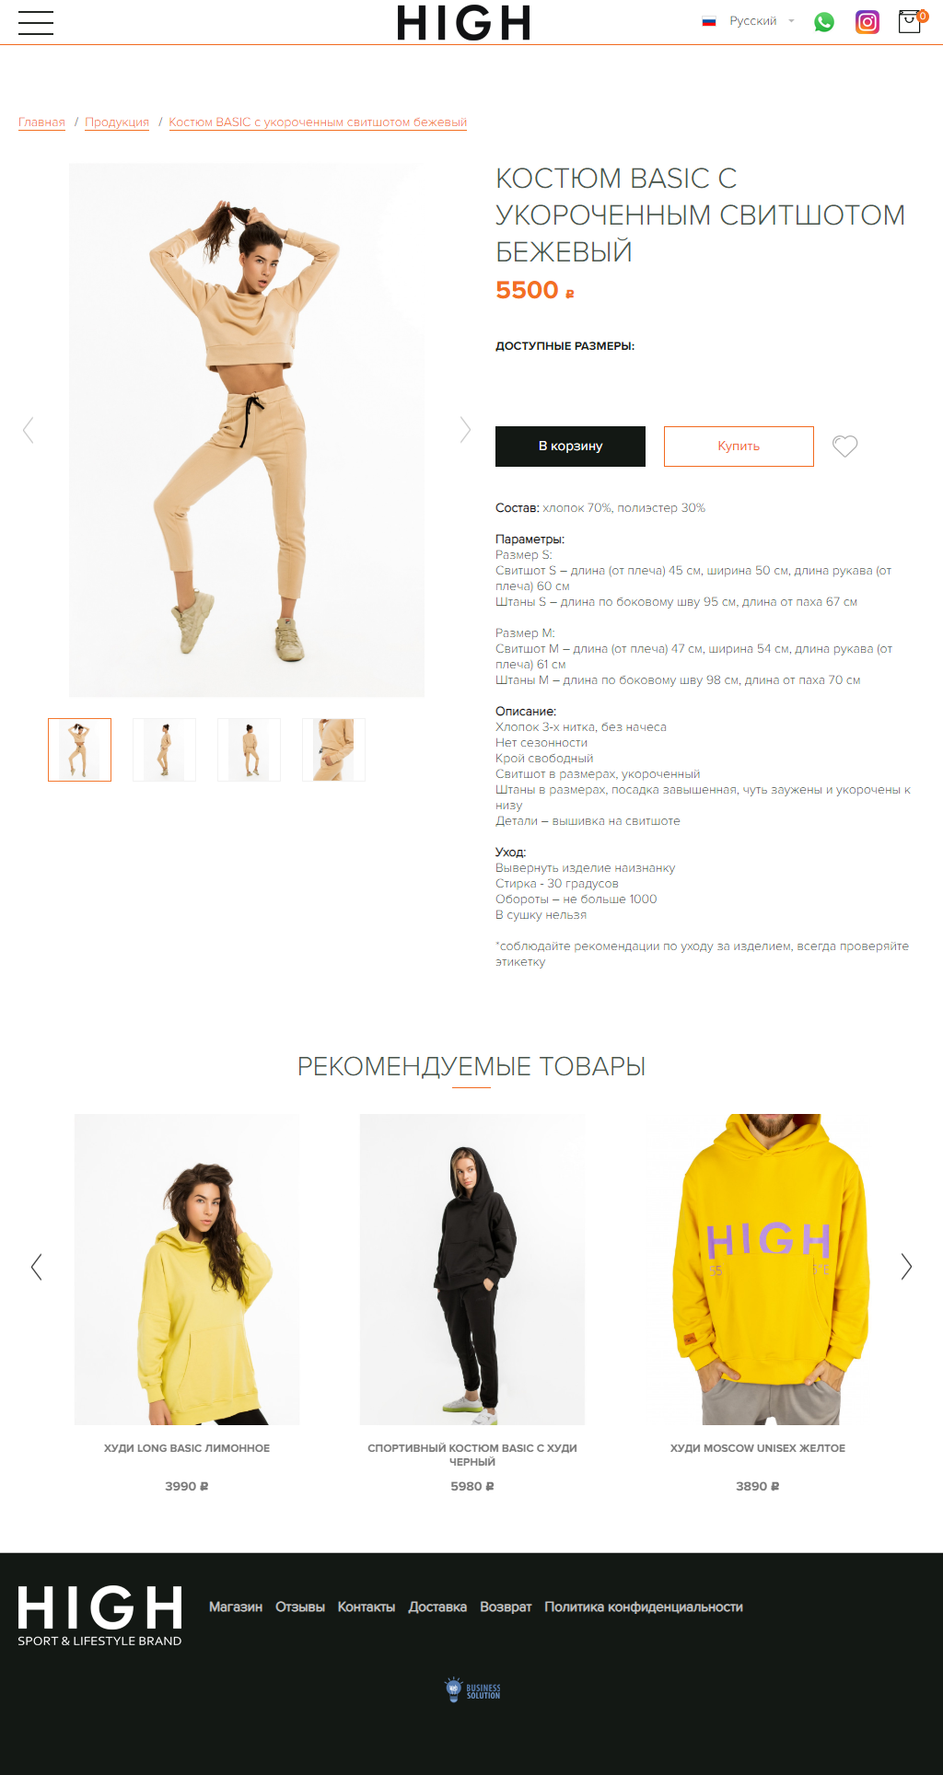Select the second product thumbnail
The height and width of the screenshot is (1775, 943).
click(x=165, y=750)
